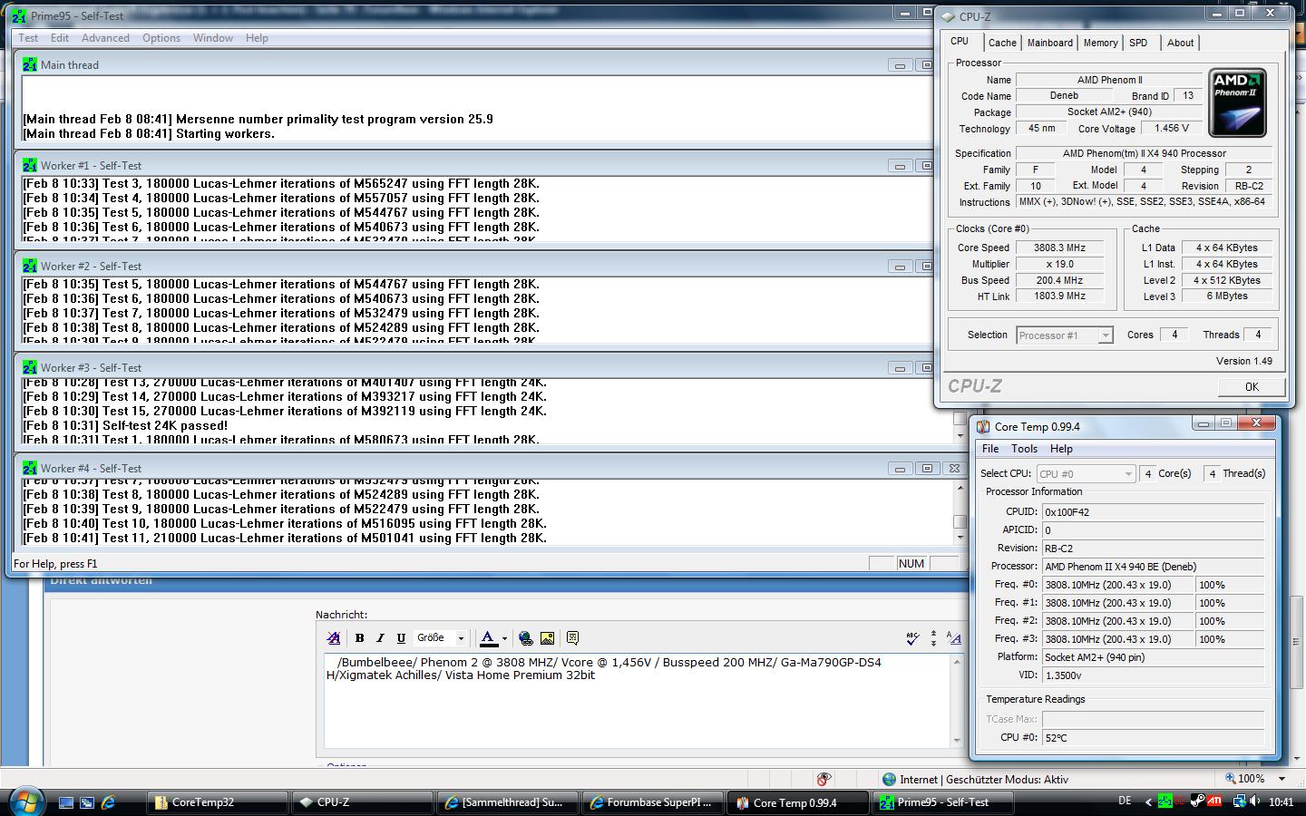Switch to CPU-Z taskbar button
The image size is (1306, 816).
tap(361, 802)
